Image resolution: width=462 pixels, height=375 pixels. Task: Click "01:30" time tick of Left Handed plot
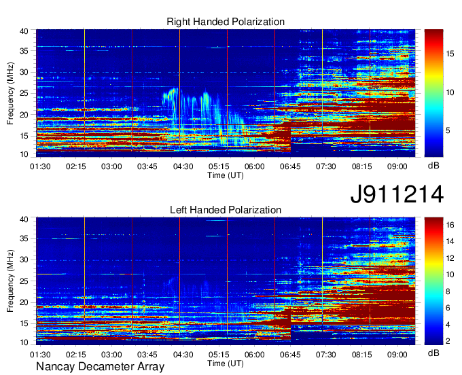pos(40,355)
